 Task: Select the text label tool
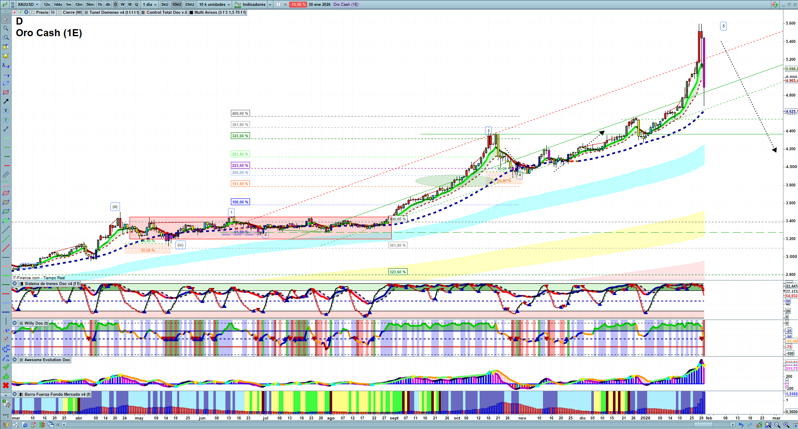pos(6,111)
